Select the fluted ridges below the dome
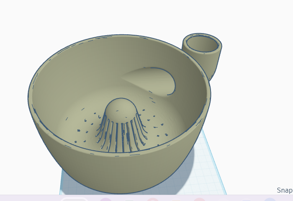 click(121, 134)
